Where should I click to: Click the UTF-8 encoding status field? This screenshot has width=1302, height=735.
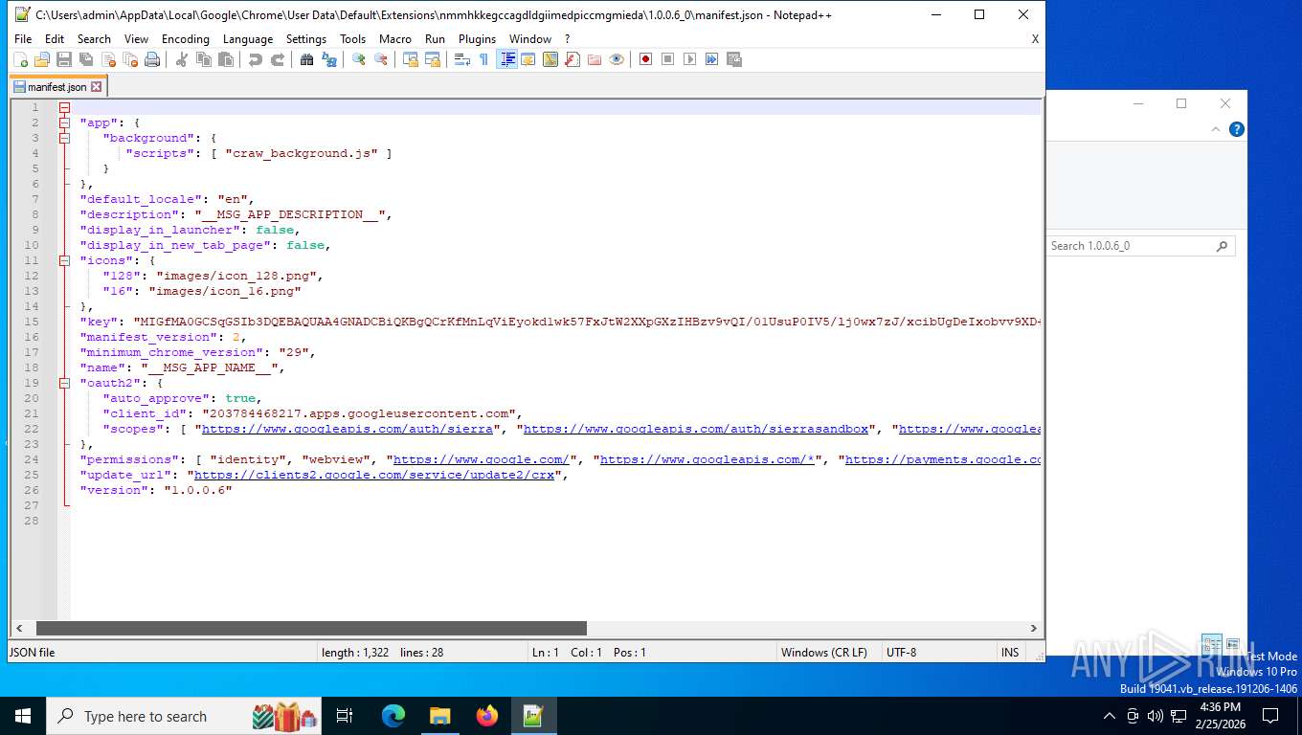938,653
